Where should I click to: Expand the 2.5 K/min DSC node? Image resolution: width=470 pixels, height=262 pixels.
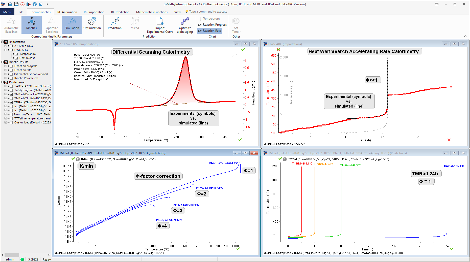(6, 46)
